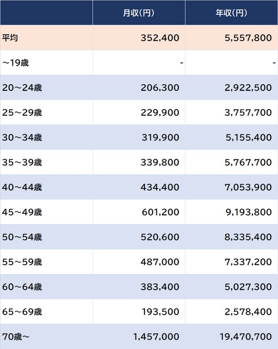Click the average annual income 5,557,800
Screen dimensions: 278x349
(x=247, y=38)
